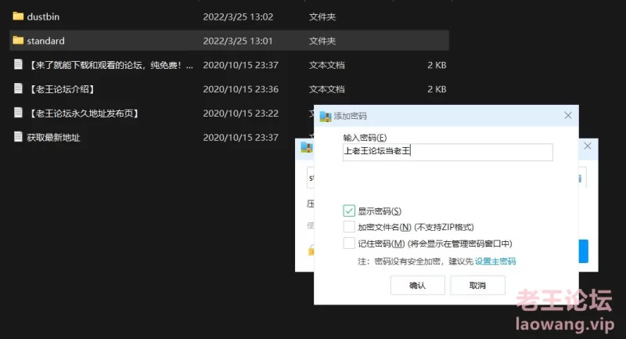
Task: Click inside the 输入密码 password field
Action: (448, 152)
